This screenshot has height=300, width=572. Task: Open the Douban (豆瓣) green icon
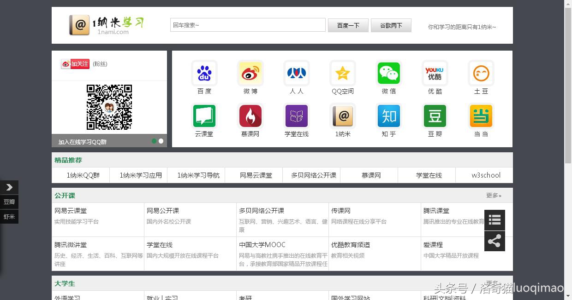click(x=435, y=116)
